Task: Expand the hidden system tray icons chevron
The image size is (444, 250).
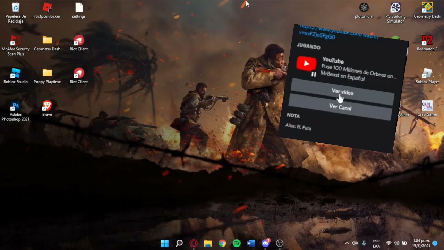Action: point(347,243)
